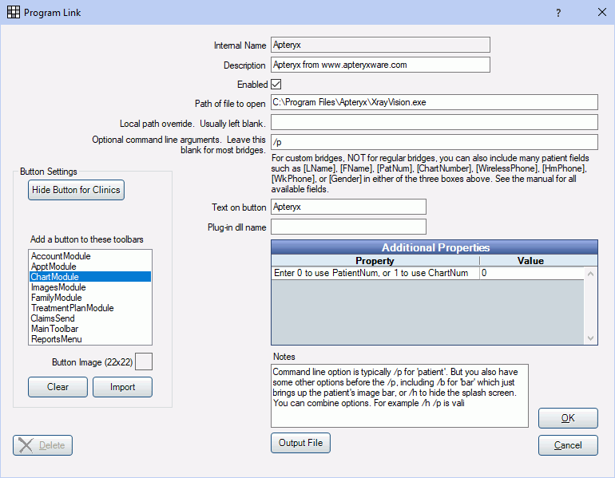Click the Plug-in dll name field
615x478 pixels.
(348, 227)
